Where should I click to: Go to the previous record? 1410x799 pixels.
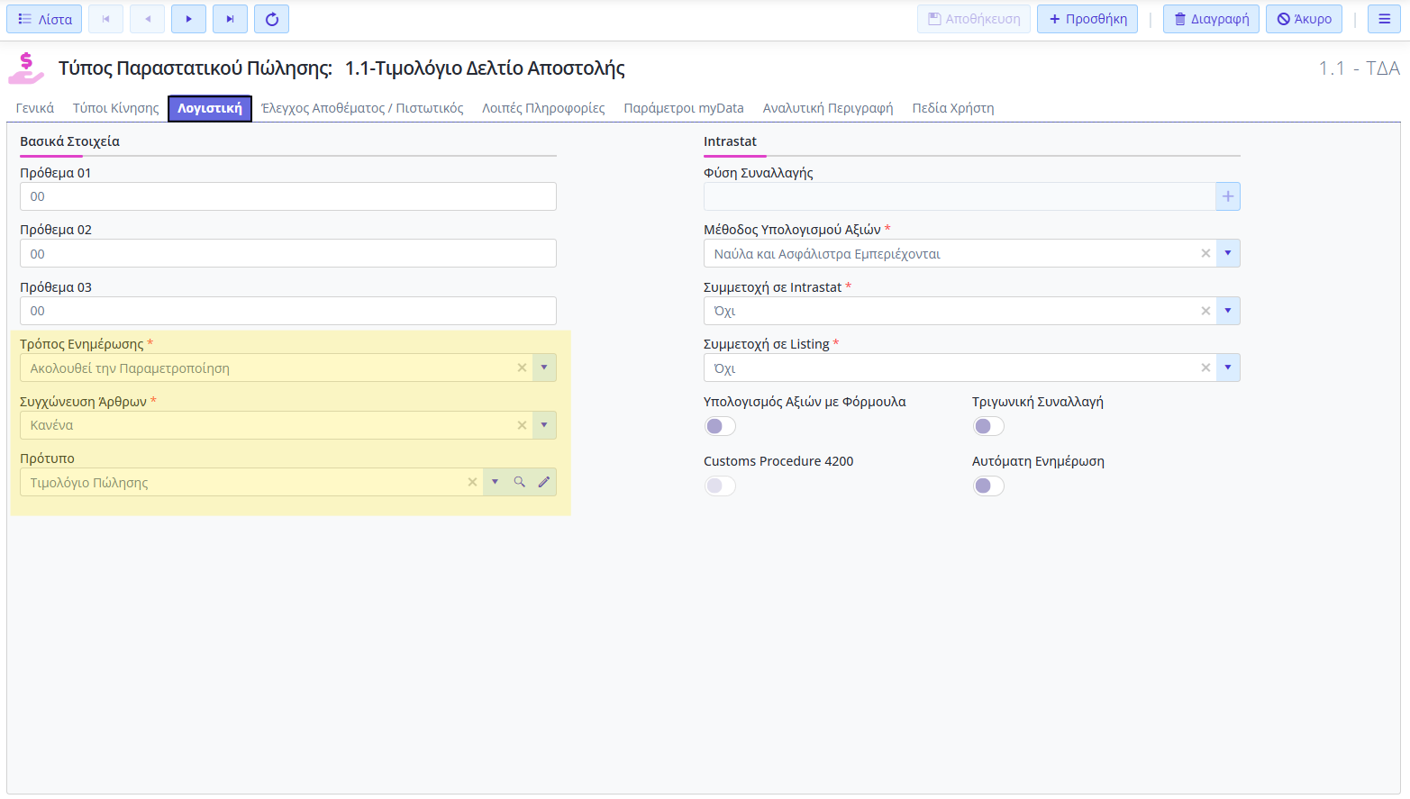click(147, 19)
